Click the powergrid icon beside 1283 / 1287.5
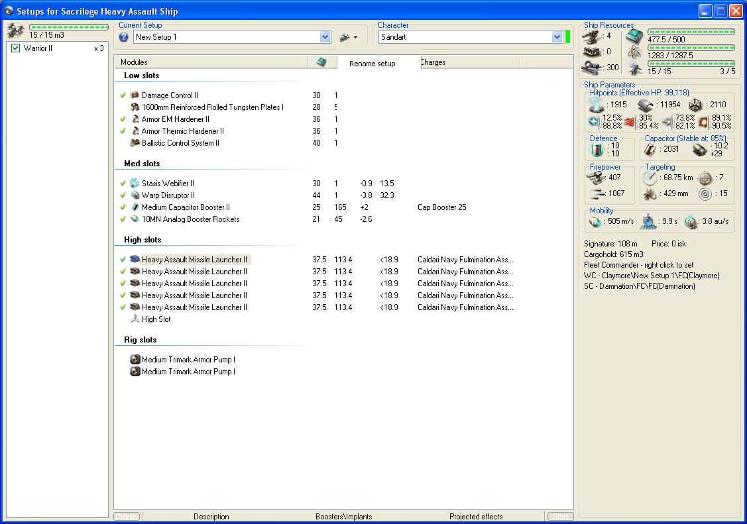Screen dimensions: 747x524 click(x=634, y=52)
